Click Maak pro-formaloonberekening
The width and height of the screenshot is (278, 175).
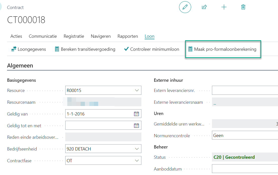223,49
